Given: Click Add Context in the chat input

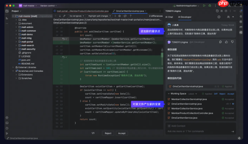Looking at the screenshot, I should (x=177, y=126).
